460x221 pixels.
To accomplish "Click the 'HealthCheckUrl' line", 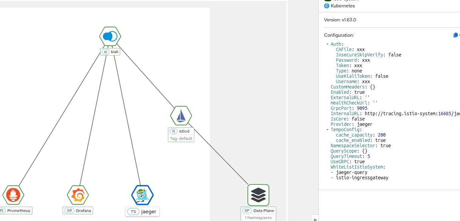I will point(354,103).
